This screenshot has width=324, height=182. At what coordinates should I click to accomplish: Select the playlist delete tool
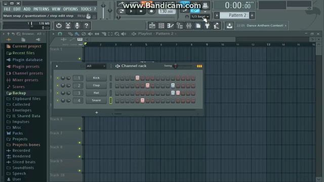pos(84,34)
